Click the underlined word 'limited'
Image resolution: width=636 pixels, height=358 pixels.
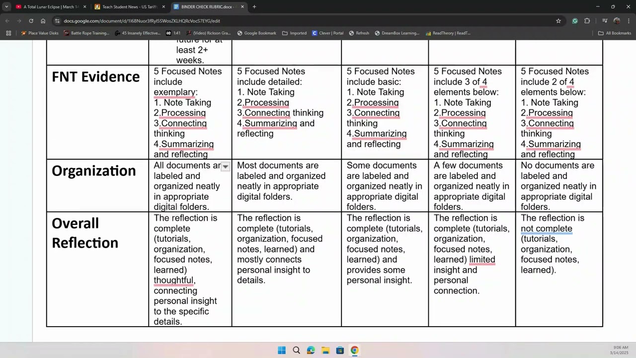[x=482, y=260]
